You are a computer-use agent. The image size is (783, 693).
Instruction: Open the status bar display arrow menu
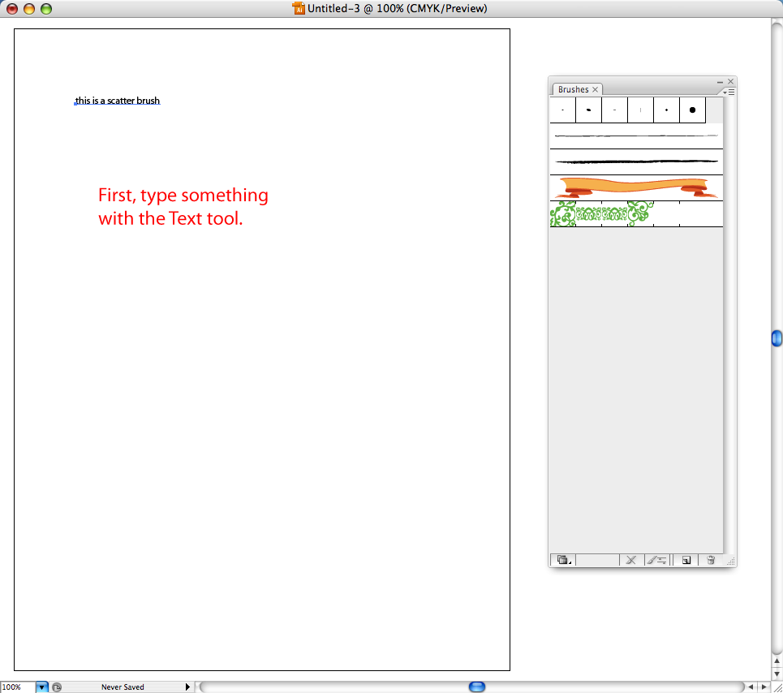tap(187, 687)
